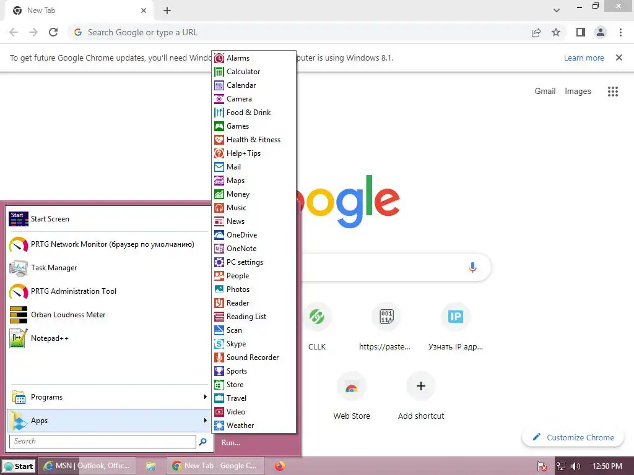Open the Maps app icon
634x475 pixels.
(x=219, y=181)
